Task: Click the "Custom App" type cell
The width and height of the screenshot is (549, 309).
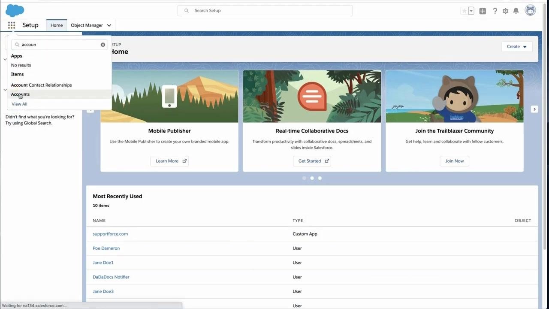Action: [x=305, y=234]
